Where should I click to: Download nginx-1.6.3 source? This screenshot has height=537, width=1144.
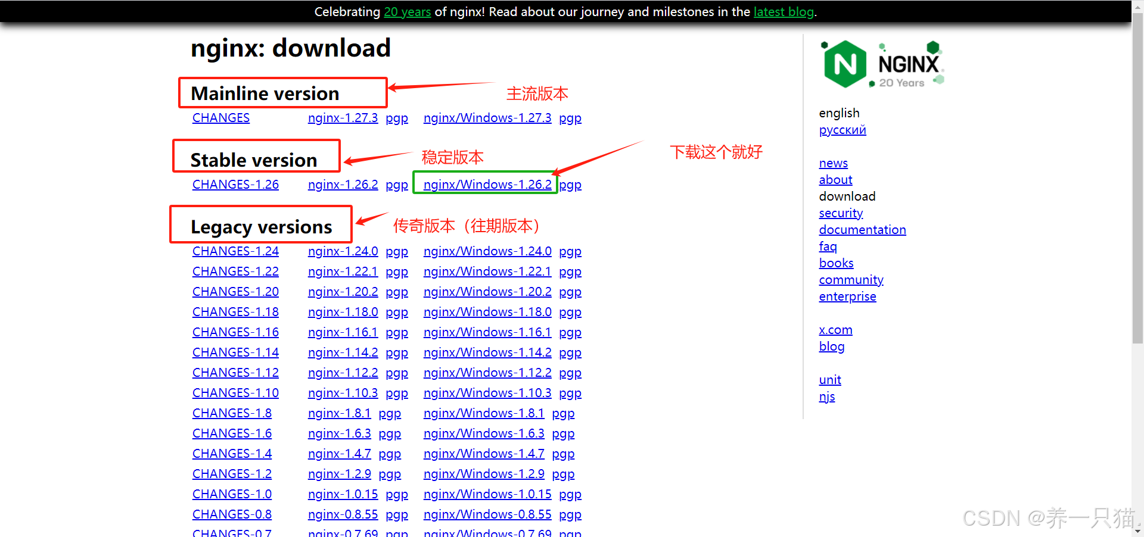(x=340, y=433)
